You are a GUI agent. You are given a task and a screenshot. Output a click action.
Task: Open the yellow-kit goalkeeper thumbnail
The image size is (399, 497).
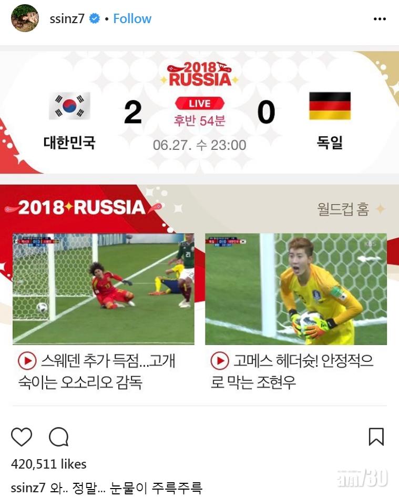pyautogui.click(x=296, y=289)
